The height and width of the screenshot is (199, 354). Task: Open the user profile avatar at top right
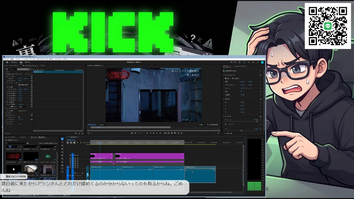tap(262, 62)
